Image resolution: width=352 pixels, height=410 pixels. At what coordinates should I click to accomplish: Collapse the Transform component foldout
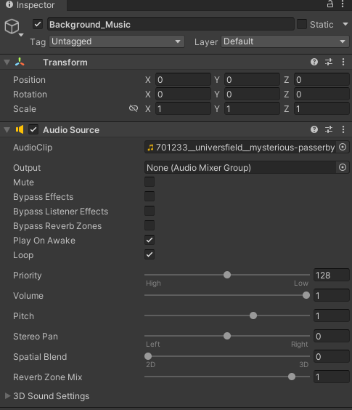click(x=7, y=63)
